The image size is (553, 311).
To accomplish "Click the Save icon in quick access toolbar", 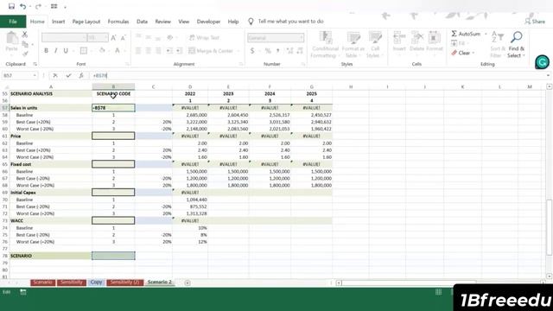I will pos(11,6).
